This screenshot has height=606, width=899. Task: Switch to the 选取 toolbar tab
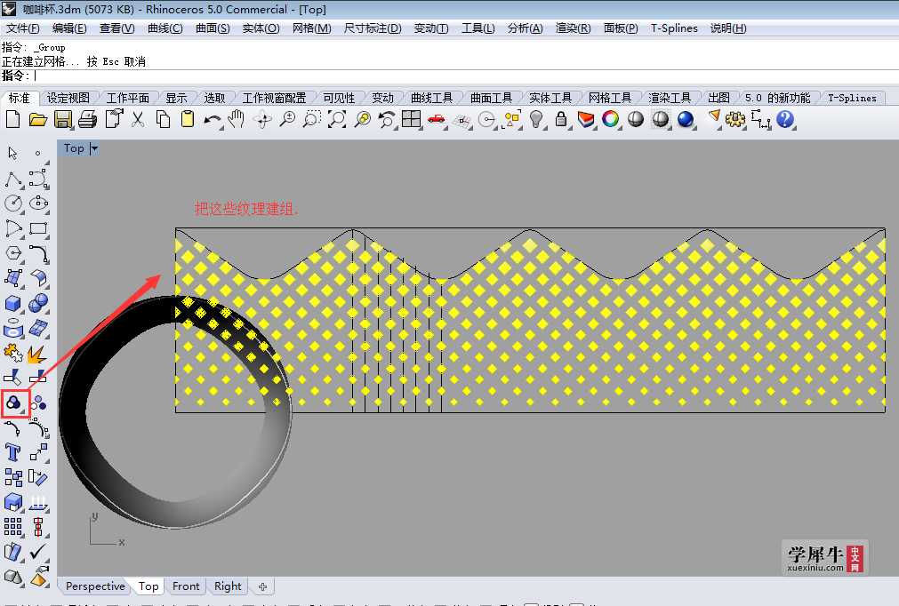point(214,98)
